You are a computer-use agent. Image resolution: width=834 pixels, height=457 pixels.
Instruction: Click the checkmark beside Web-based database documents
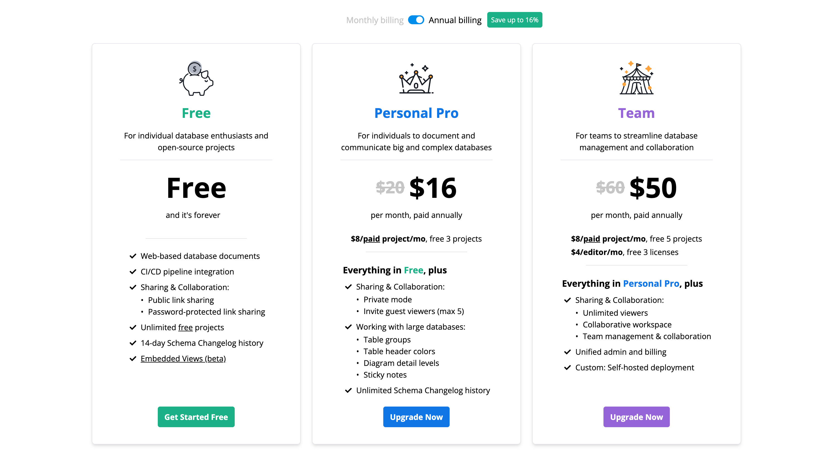133,256
